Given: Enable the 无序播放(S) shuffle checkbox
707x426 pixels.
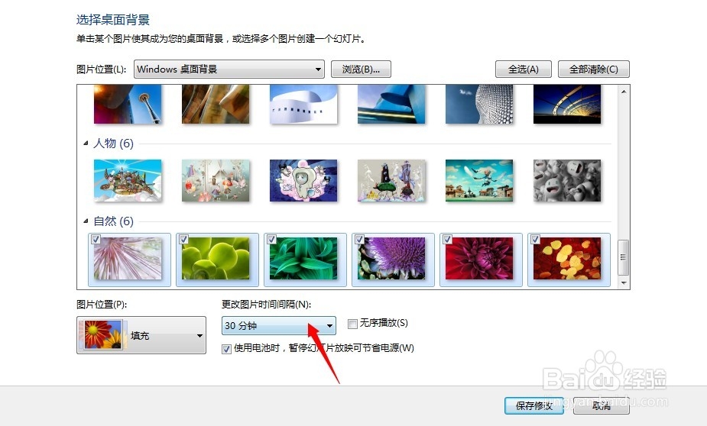Looking at the screenshot, I should pyautogui.click(x=352, y=324).
